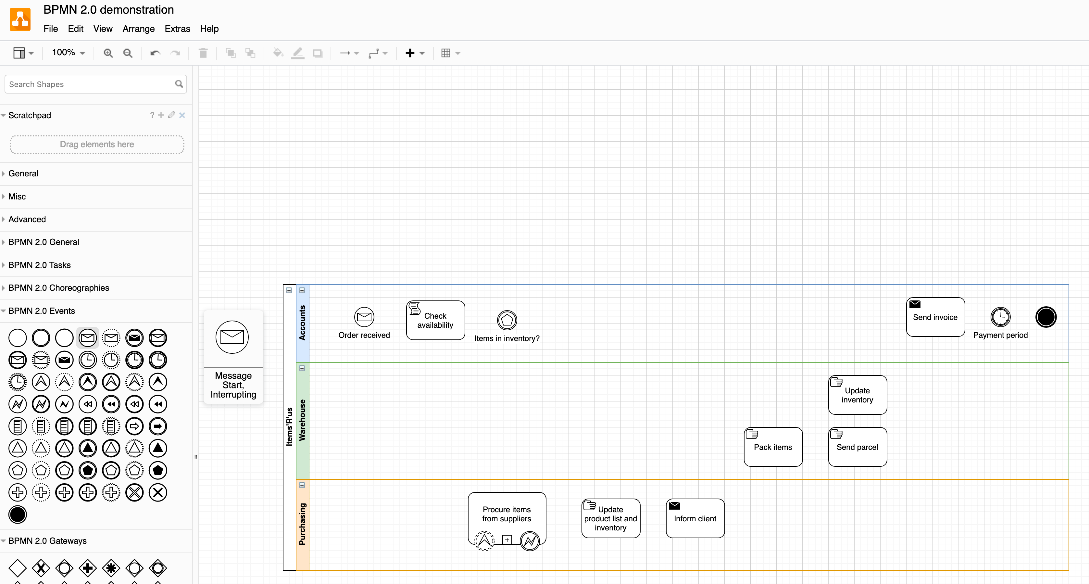Screen dimensions: 1089x584
Task: Open the Line Color tool
Action: point(298,53)
